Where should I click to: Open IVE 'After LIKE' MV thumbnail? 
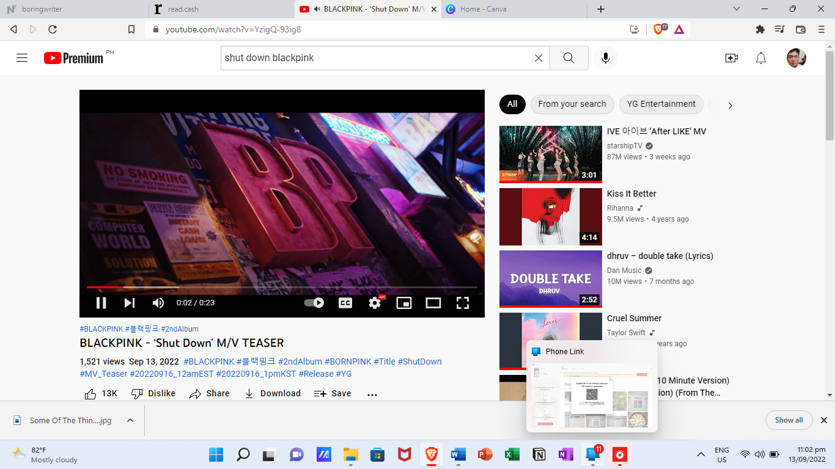[551, 154]
